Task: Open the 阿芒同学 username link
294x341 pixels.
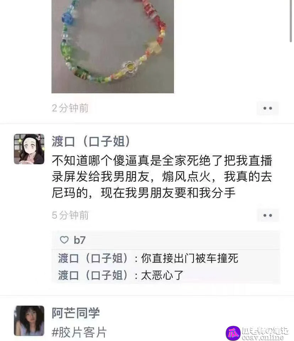Action: pos(76,313)
